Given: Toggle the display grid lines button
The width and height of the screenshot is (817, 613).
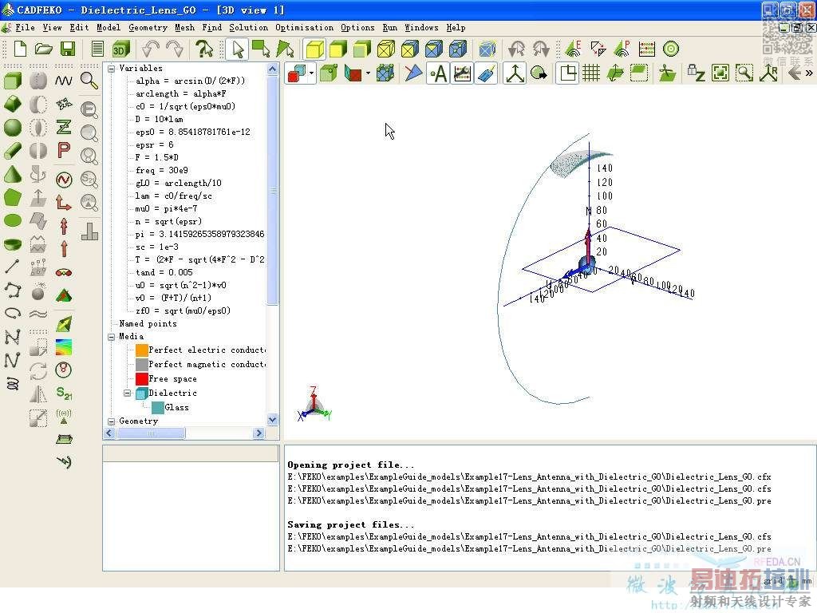Looking at the screenshot, I should click(x=591, y=73).
